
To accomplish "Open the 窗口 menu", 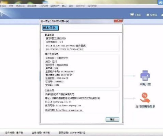I will (64, 6).
